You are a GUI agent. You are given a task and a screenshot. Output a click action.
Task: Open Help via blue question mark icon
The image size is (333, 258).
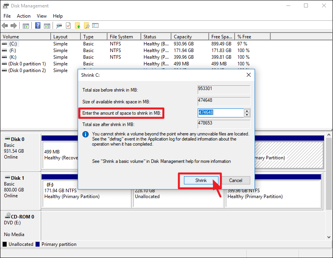[38, 26]
